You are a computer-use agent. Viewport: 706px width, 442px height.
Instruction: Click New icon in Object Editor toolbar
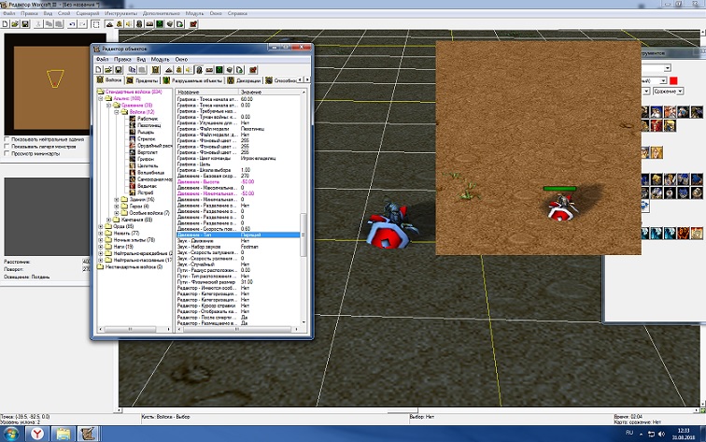tap(99, 70)
